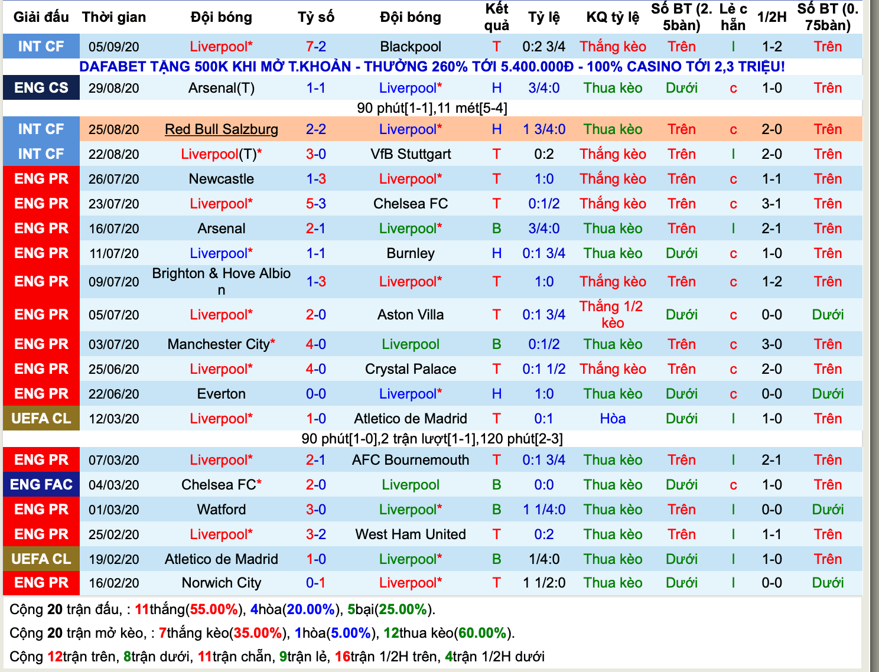This screenshot has width=879, height=672.
Task: Click the 1 1/4:0 odds in Watford row
Action: [x=544, y=510]
